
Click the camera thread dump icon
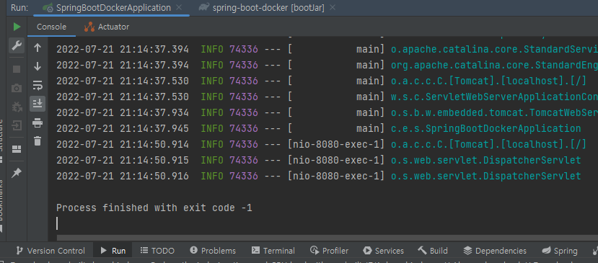(x=17, y=89)
